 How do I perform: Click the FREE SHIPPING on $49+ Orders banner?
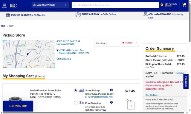click(x=99, y=14)
